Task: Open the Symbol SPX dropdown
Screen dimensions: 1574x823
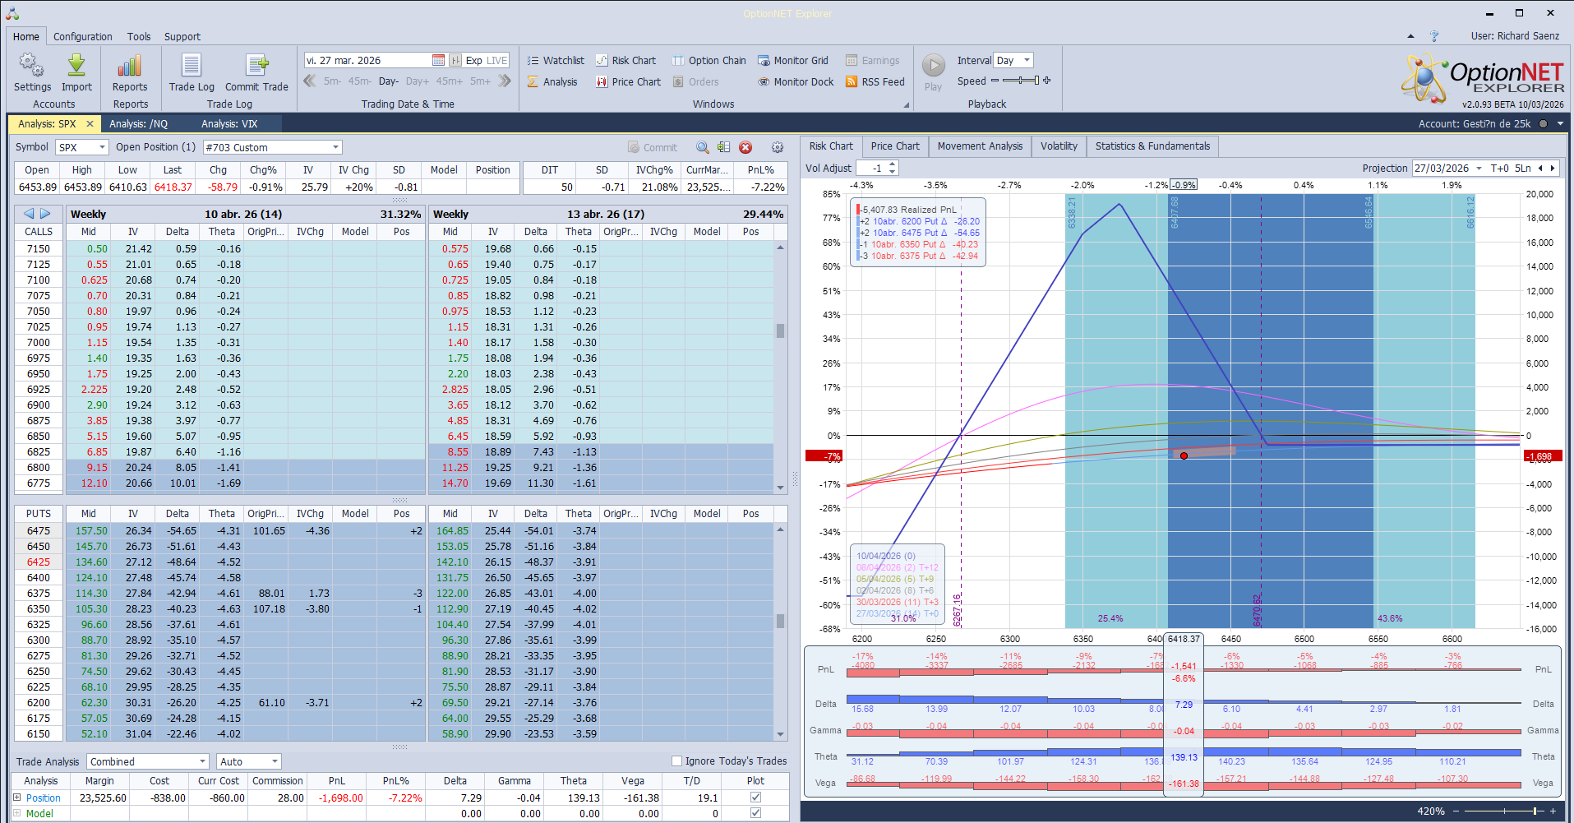Action: tap(102, 147)
